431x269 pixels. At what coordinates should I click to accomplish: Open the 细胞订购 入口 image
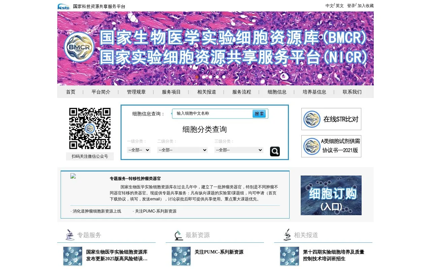coord(331,195)
